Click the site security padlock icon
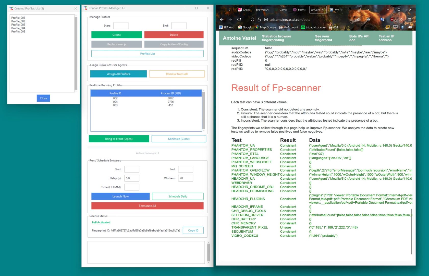This screenshot has height=276, width=429. tap(259, 19)
